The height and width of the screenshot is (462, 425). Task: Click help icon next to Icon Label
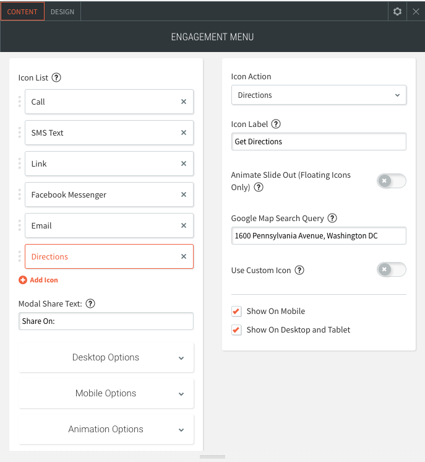276,124
